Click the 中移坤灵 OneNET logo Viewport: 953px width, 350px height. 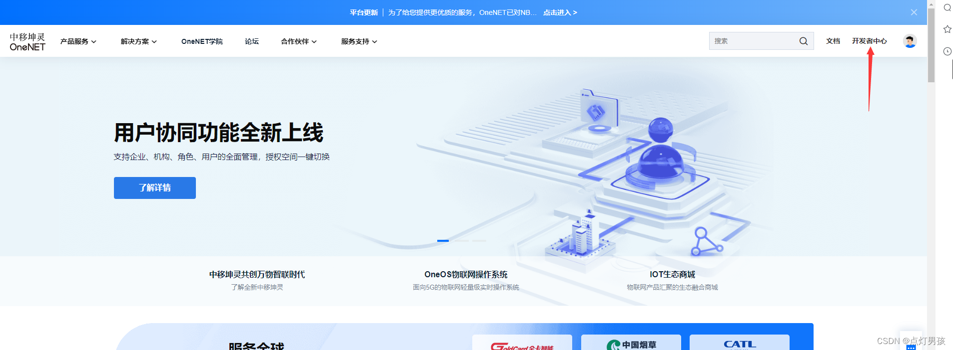coord(27,42)
